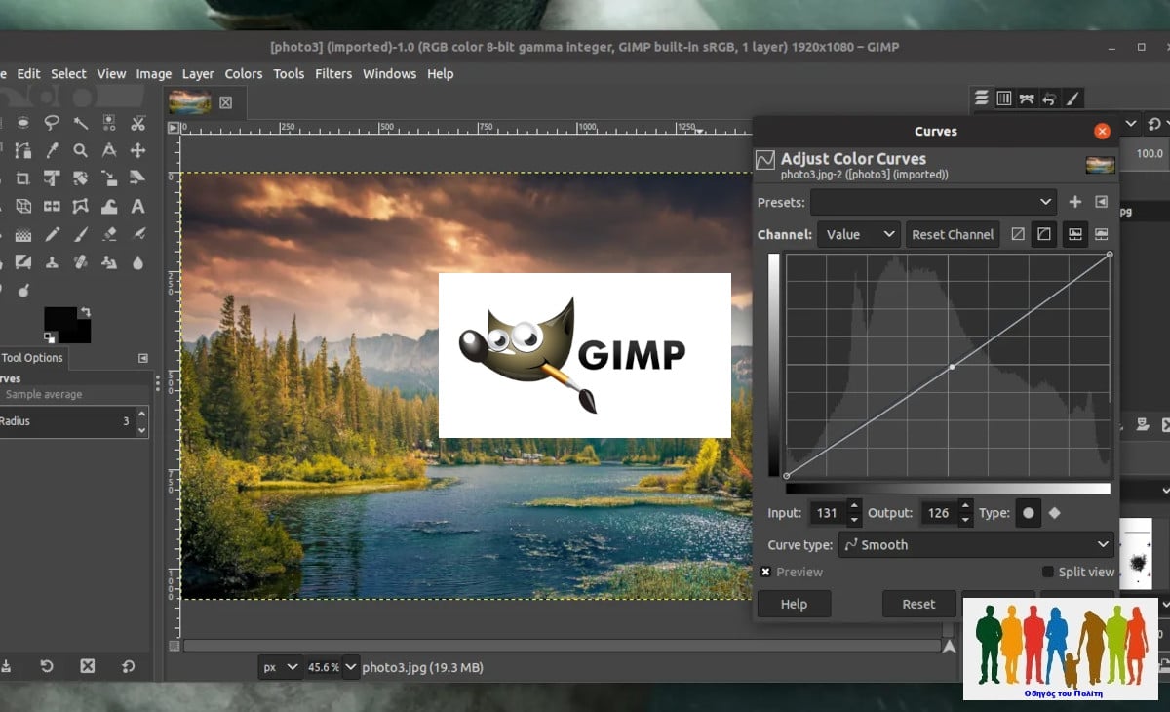
Task: Adjust curves perceptually toggle
Action: 1044,234
